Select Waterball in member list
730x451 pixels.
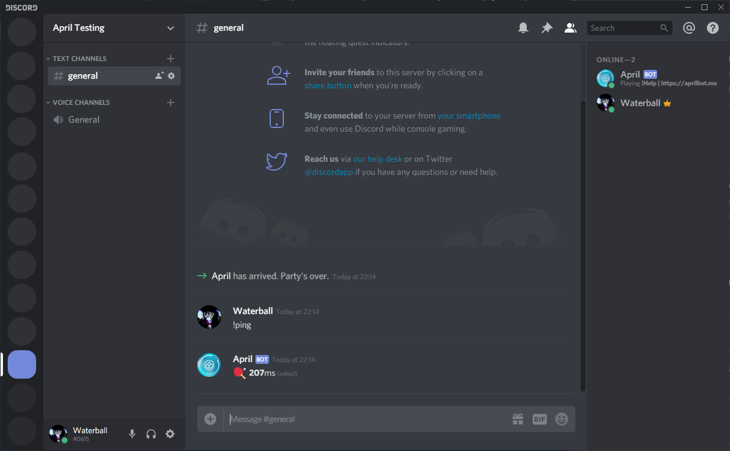pos(658,103)
